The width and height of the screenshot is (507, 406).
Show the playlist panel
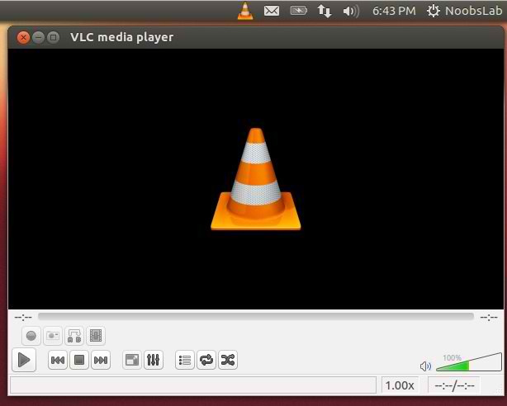click(x=185, y=360)
